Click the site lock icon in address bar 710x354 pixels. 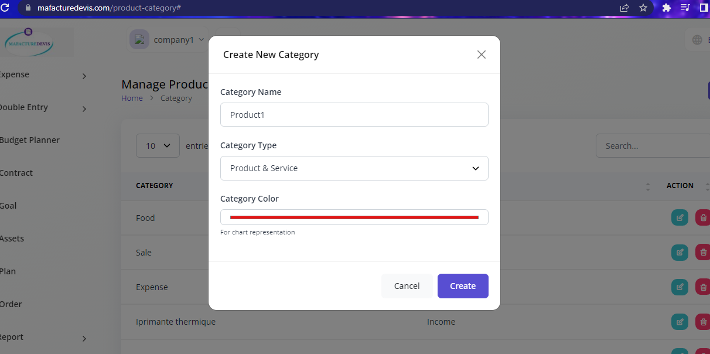click(28, 8)
